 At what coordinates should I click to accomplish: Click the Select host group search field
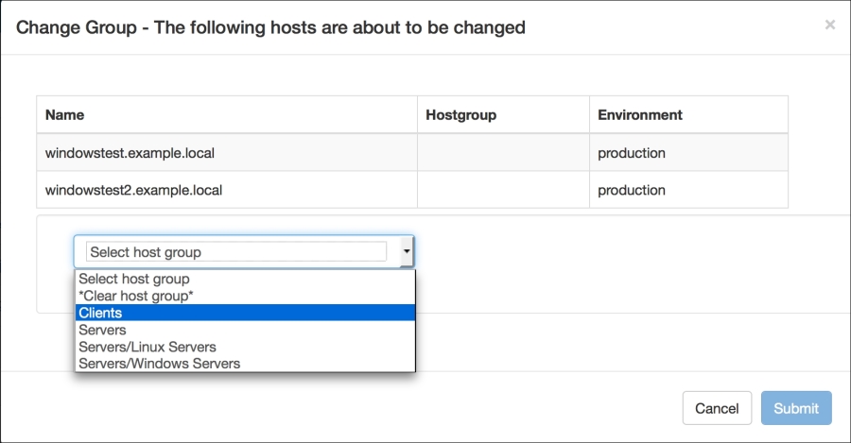point(235,251)
